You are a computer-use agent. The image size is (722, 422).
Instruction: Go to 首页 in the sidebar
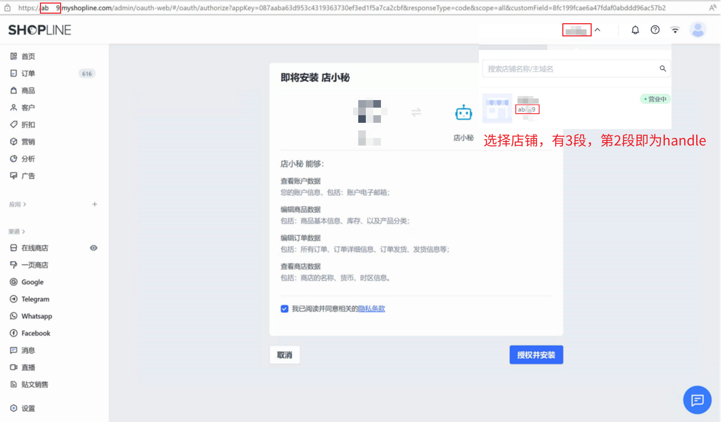coord(28,57)
